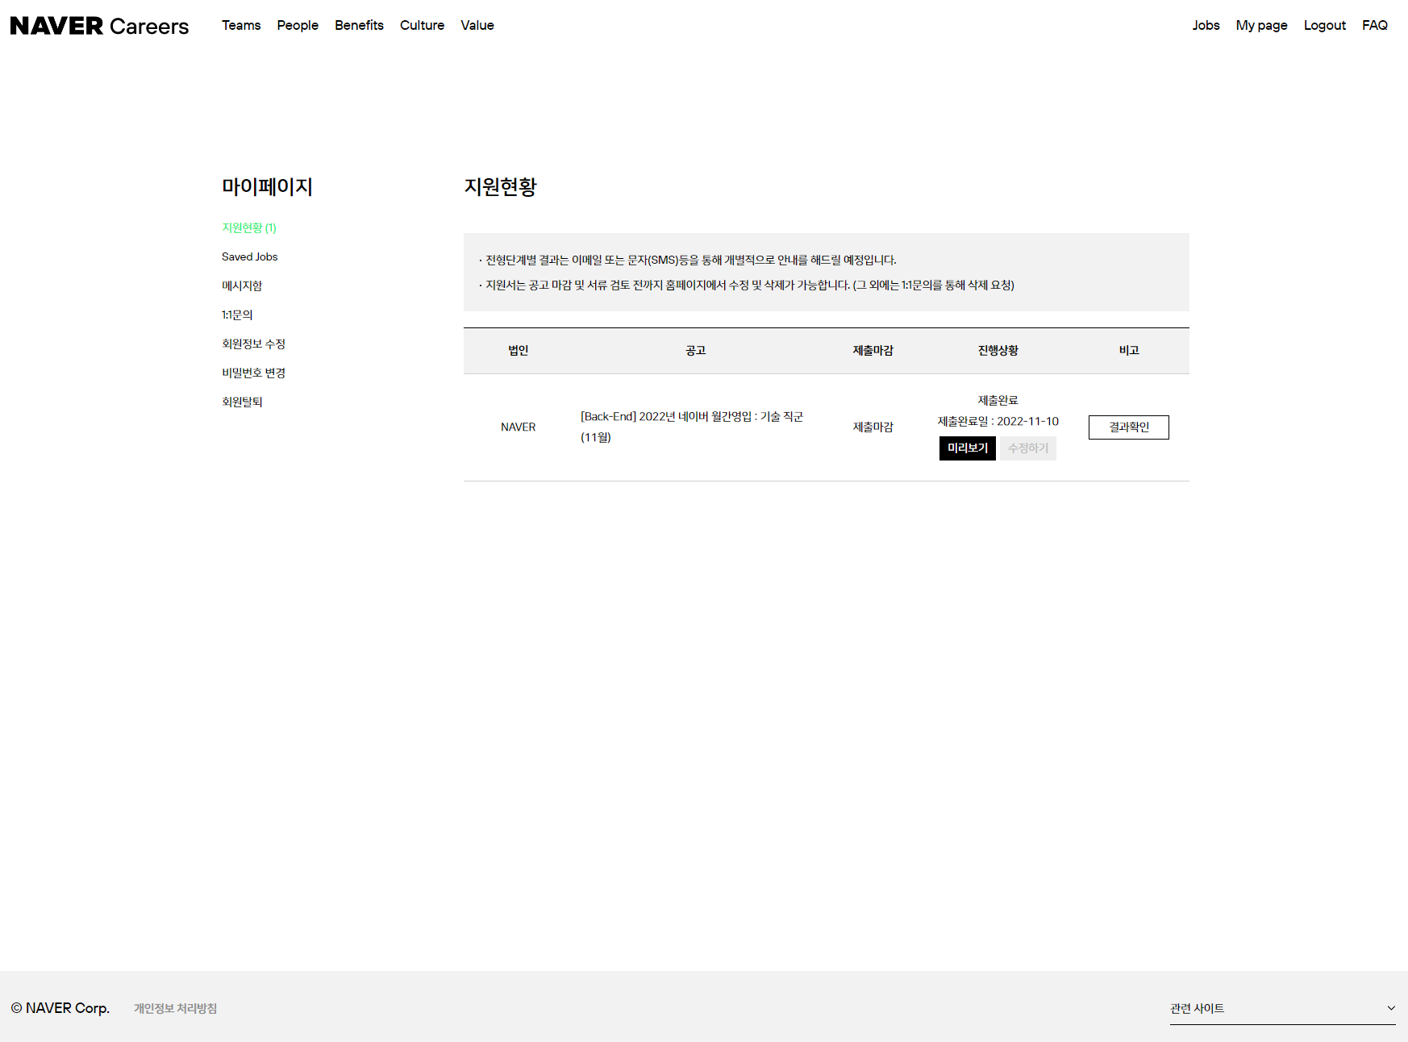Image resolution: width=1408 pixels, height=1042 pixels.
Task: Open the Culture menu item
Action: coord(422,25)
